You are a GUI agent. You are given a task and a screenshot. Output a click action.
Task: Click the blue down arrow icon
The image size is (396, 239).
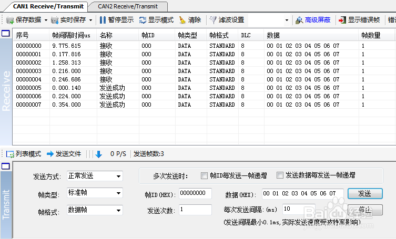[x=98, y=154]
